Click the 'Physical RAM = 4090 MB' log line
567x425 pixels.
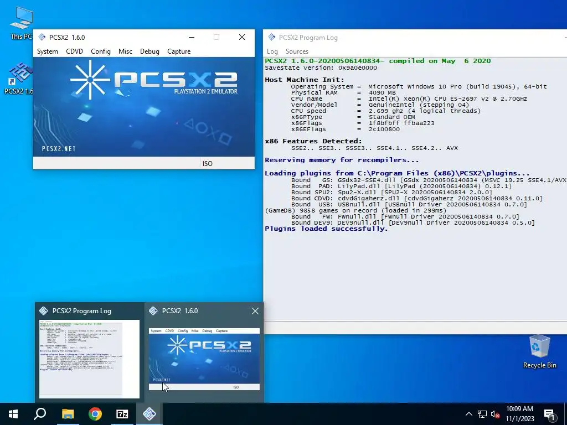click(x=343, y=92)
